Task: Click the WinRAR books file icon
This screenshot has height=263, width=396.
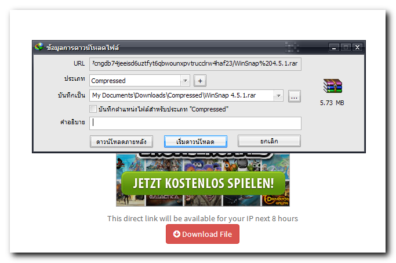Action: coord(333,86)
